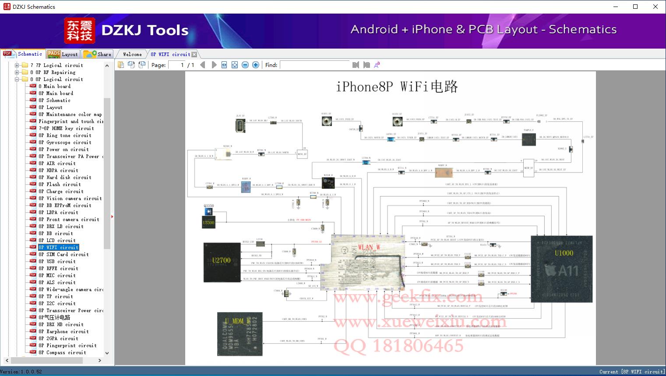Click tree horizontal scrollbar right arrow
This screenshot has height=376, width=666.
[x=100, y=360]
